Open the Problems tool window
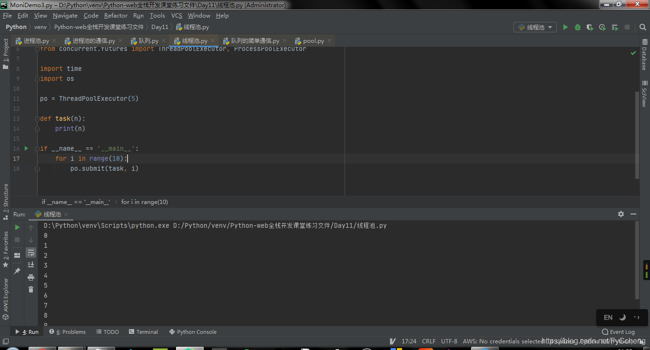Screen dimensions: 650x350 pos(67,332)
